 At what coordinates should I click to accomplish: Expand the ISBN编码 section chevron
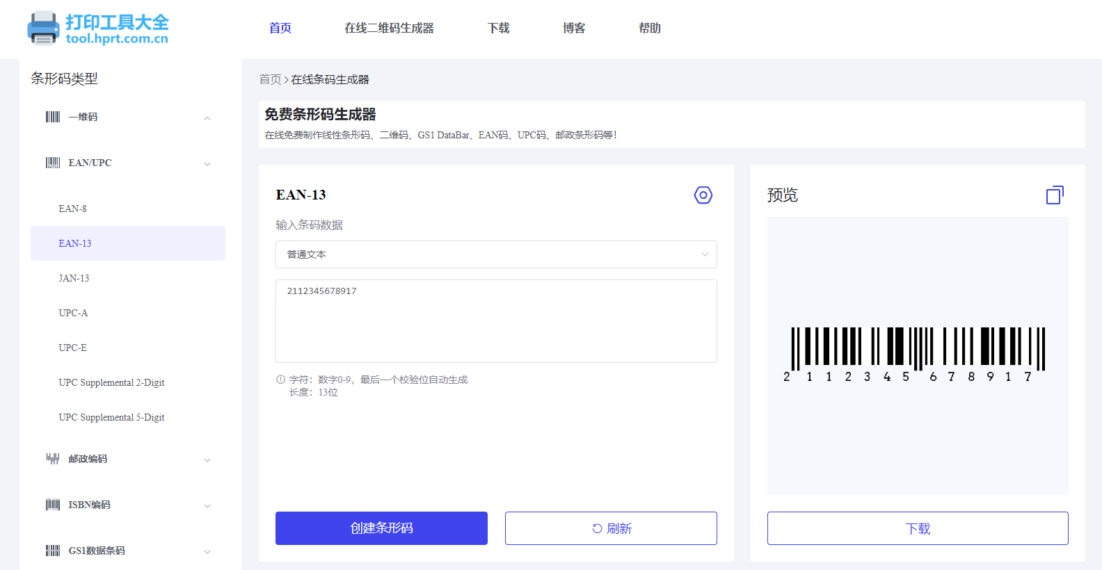[207, 506]
